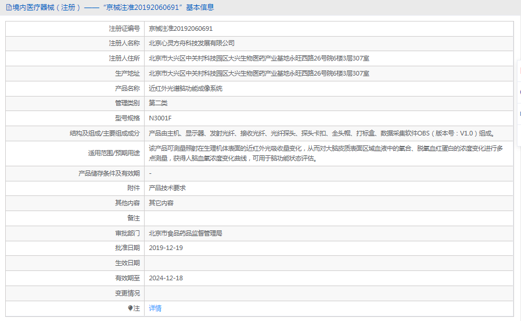Viewport: 521px width, 321px height.
Task: Click the 注册人住所 address value
Action: 259,59
